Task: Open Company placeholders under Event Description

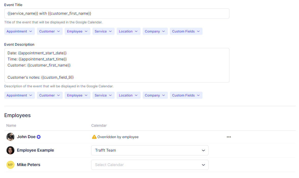Action: [155, 95]
